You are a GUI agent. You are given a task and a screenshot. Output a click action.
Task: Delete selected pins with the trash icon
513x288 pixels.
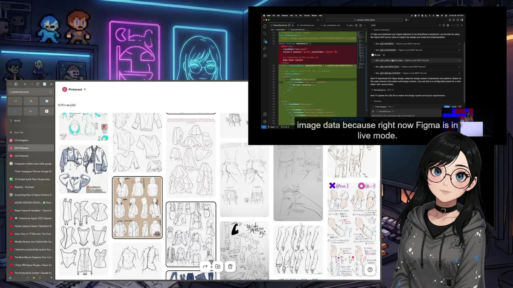(230, 266)
